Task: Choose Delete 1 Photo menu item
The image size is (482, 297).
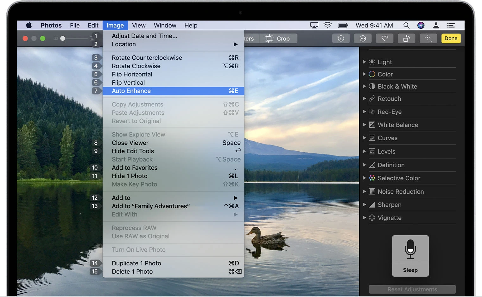Action: pyautogui.click(x=173, y=271)
